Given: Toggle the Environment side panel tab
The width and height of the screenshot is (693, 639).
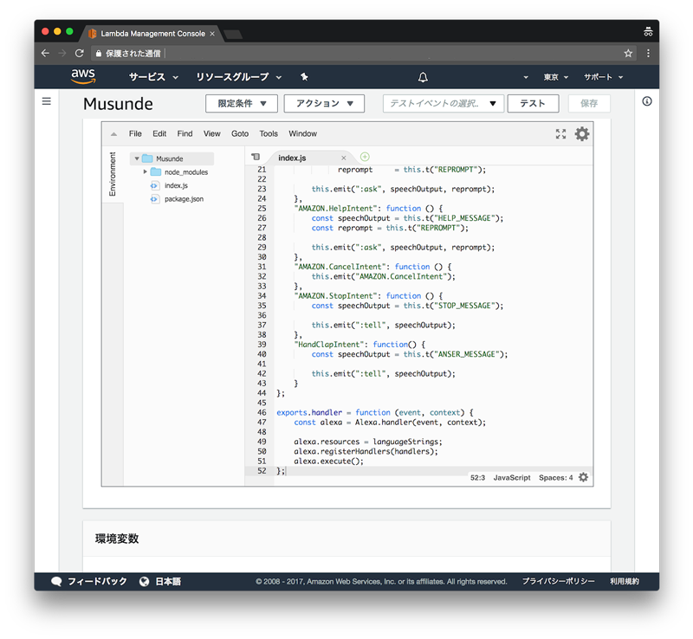Looking at the screenshot, I should pos(113,174).
